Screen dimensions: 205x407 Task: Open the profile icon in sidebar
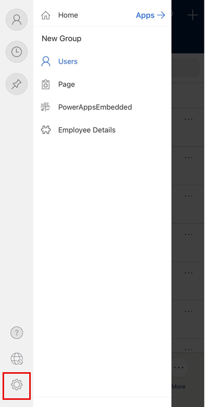click(x=16, y=20)
